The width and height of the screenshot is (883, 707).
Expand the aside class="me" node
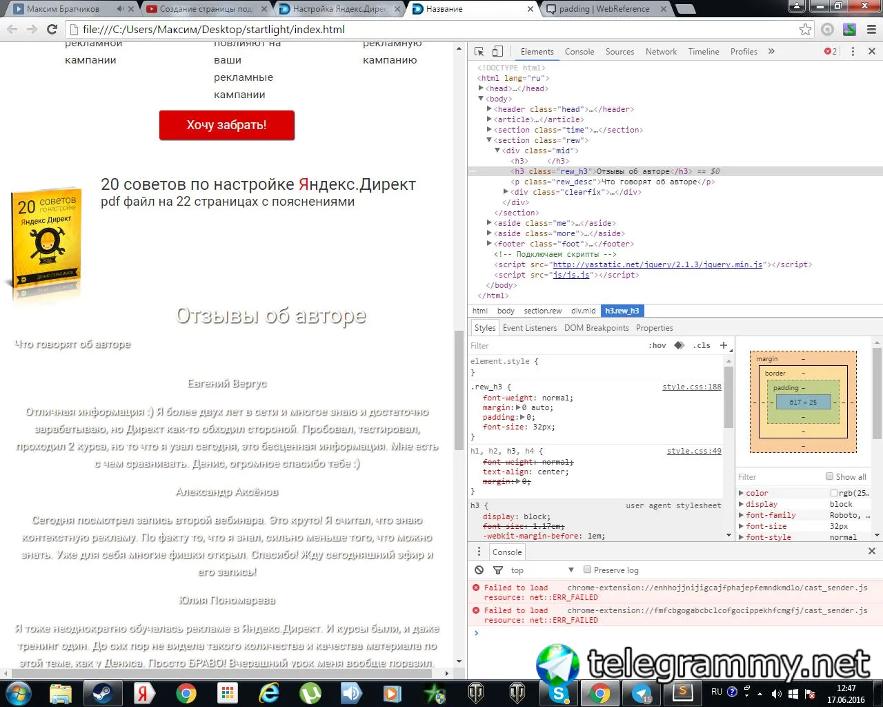(489, 223)
